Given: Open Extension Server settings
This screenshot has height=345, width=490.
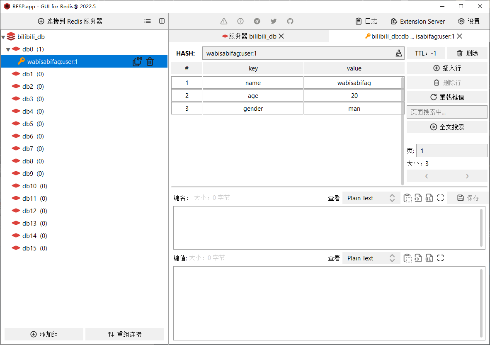Looking at the screenshot, I should [x=418, y=21].
